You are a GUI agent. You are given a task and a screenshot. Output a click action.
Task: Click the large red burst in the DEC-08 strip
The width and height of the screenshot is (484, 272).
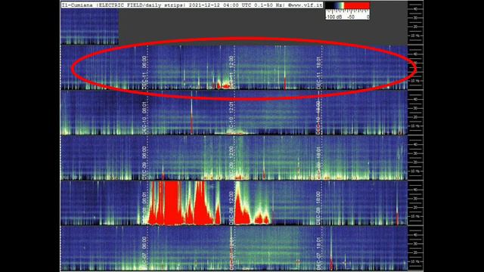click(173, 202)
